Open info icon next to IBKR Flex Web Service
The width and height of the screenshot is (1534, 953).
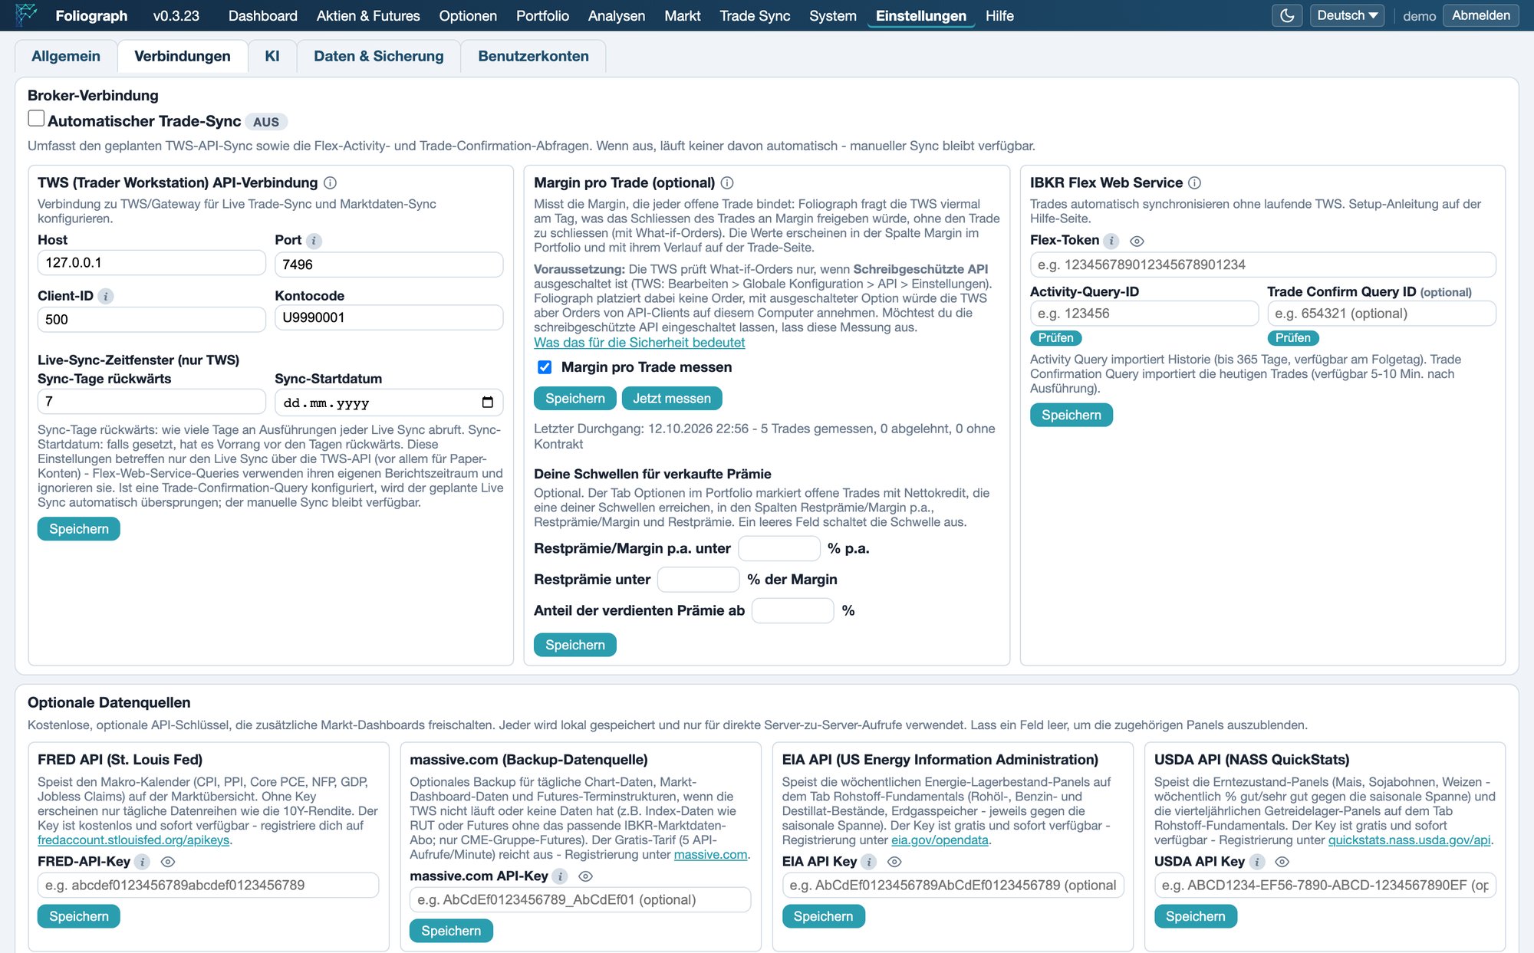[x=1194, y=182]
